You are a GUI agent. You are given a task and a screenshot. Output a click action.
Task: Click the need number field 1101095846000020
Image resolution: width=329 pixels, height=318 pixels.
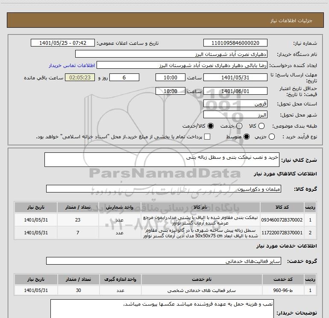click(235, 43)
